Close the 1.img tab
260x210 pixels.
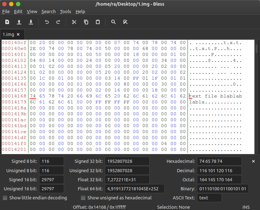(18, 34)
